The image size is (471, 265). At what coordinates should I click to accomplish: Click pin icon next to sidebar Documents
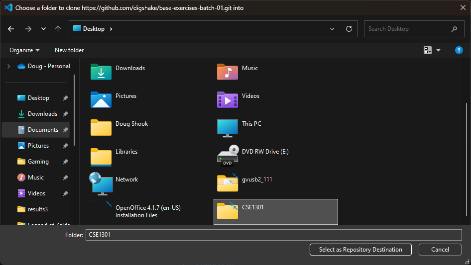[65, 130]
